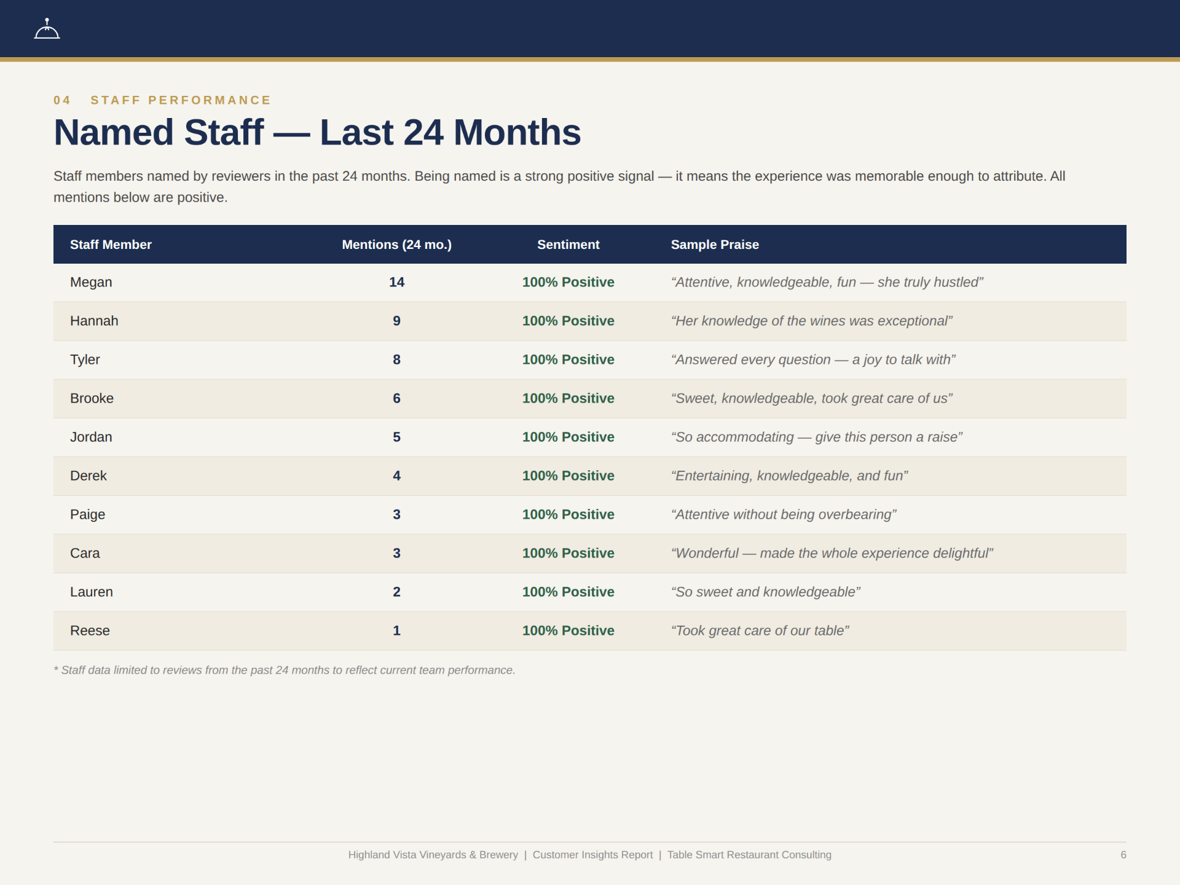Click Brooke's mention count of 6
The width and height of the screenshot is (1180, 885).
pyautogui.click(x=396, y=398)
